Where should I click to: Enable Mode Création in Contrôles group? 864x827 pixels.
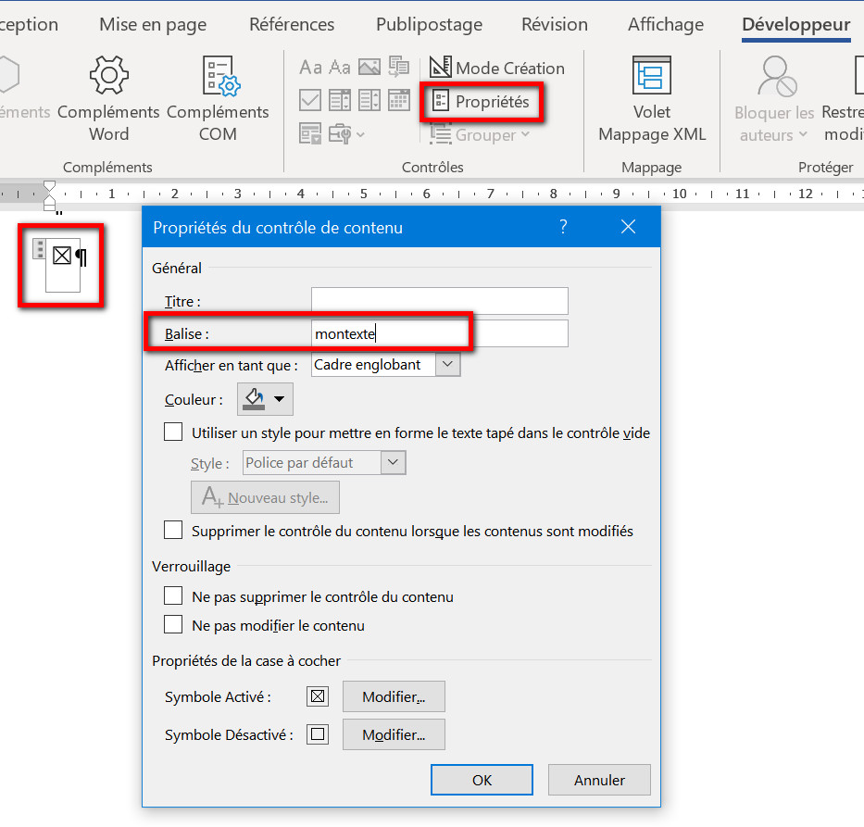(496, 68)
